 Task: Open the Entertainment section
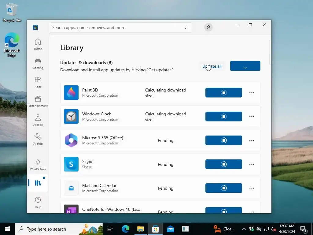[38, 101]
